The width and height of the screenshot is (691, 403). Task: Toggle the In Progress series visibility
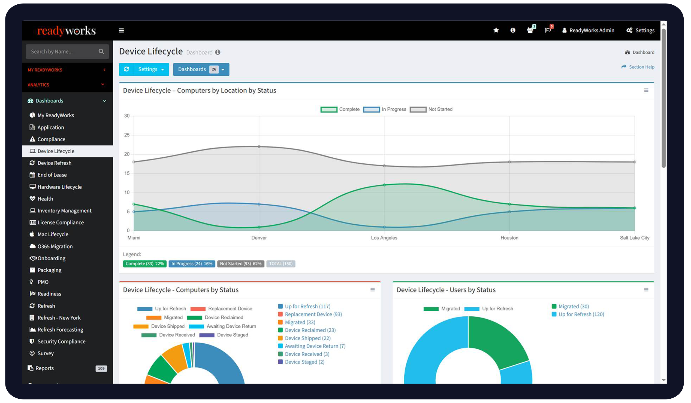394,109
